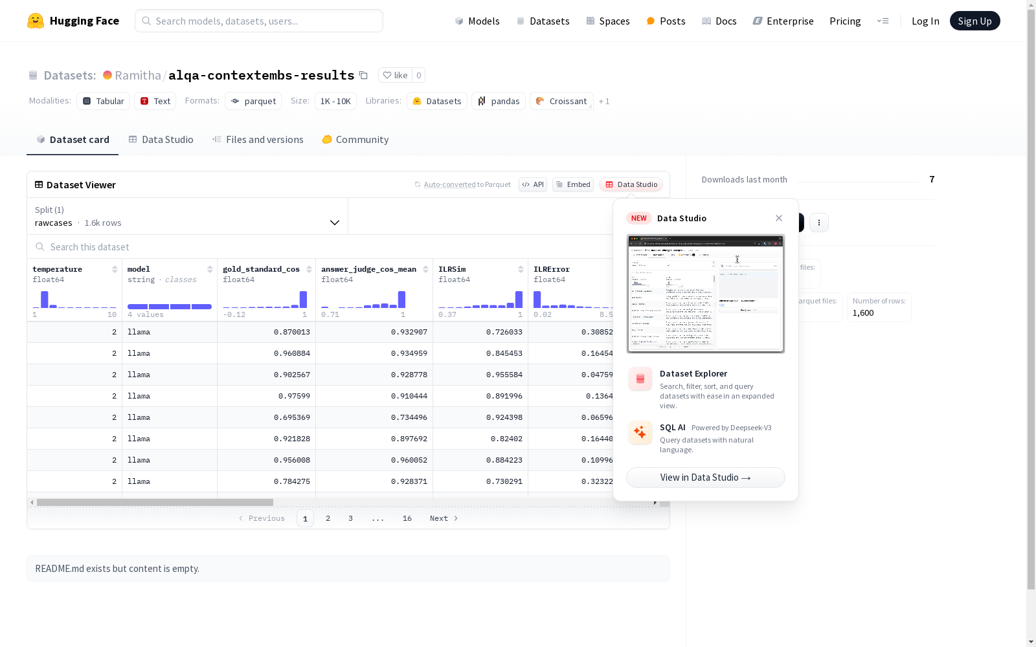
Task: Open the three-dot more options menu
Action: 819,223
